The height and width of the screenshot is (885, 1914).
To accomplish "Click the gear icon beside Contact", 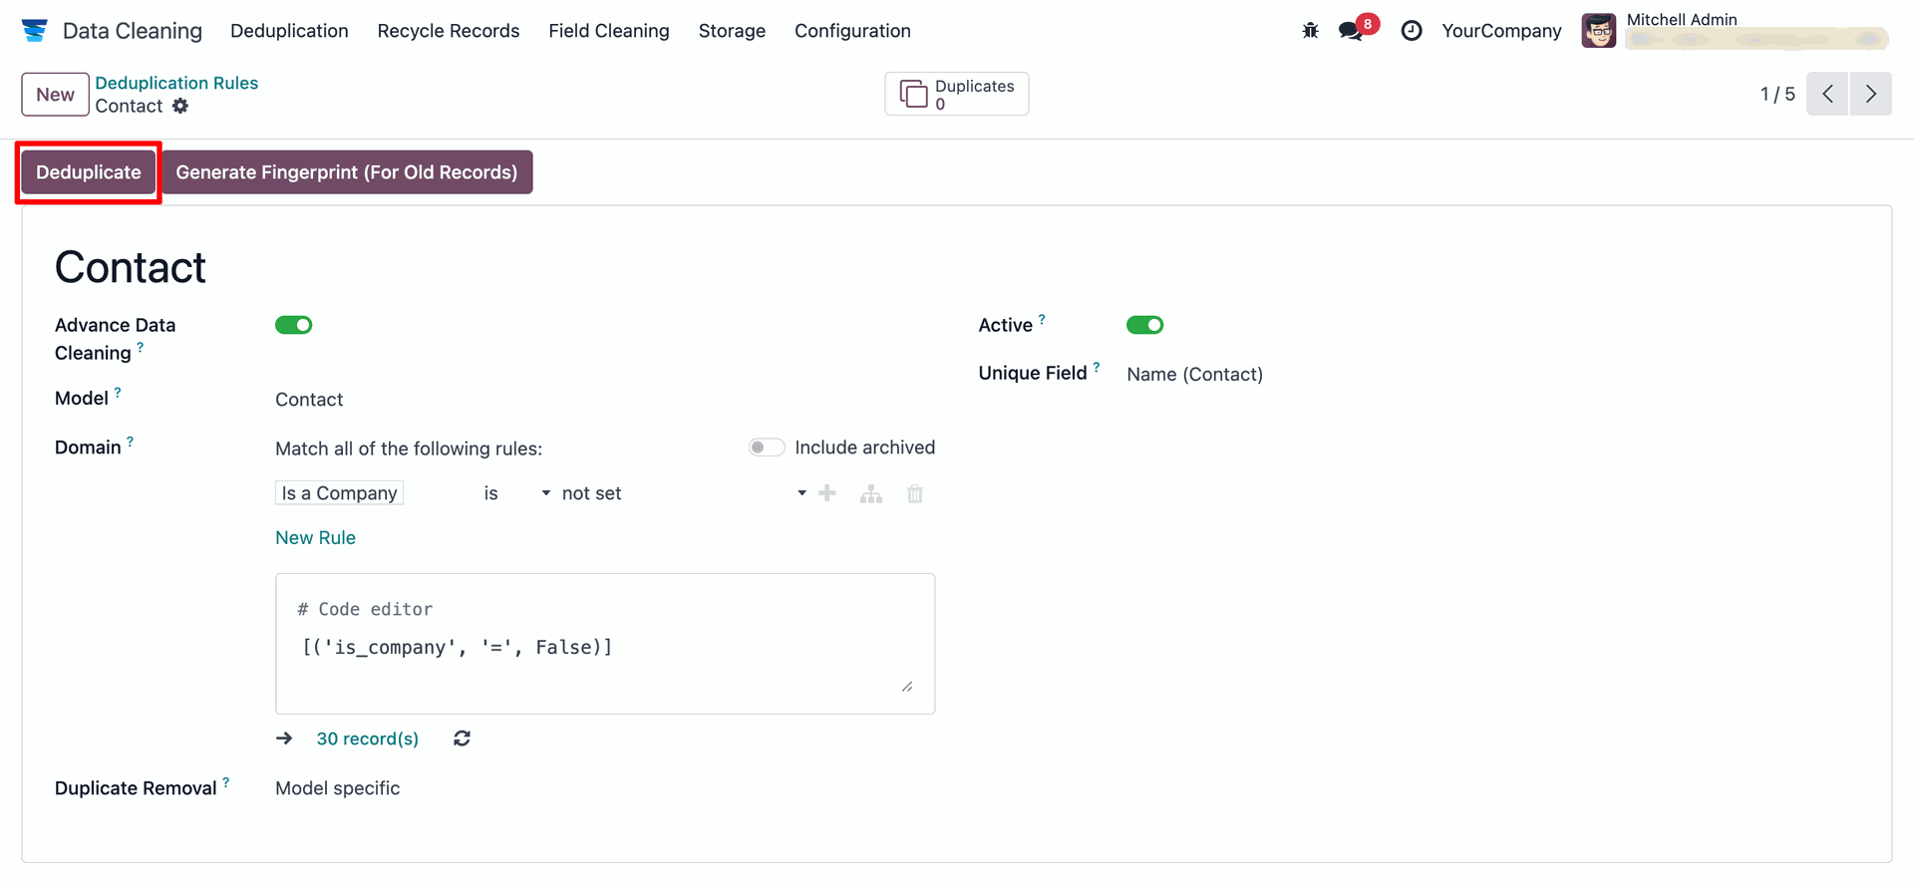I will pos(180,106).
